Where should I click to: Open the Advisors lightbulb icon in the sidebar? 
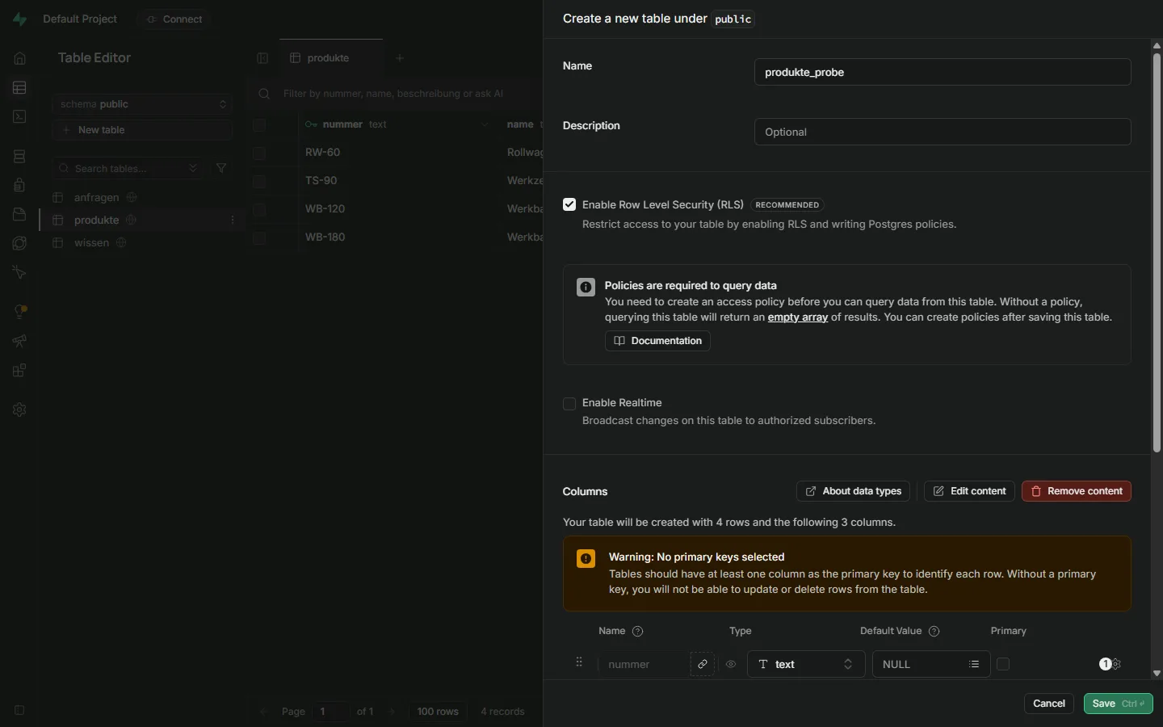[x=19, y=312]
